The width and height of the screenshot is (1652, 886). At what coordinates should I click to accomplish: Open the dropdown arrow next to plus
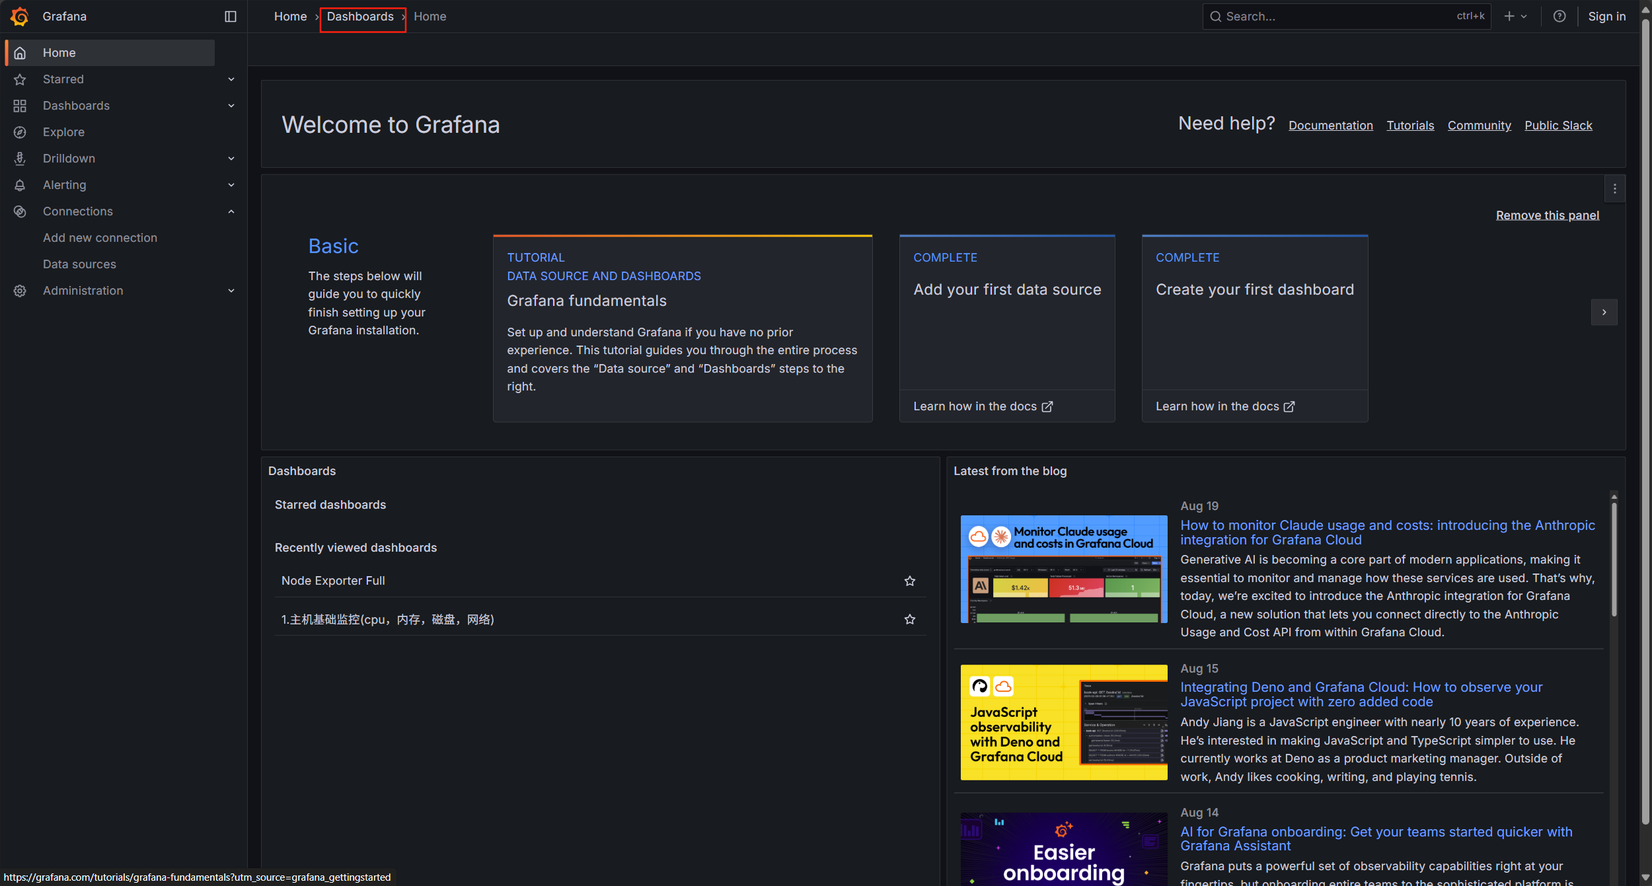[1524, 17]
